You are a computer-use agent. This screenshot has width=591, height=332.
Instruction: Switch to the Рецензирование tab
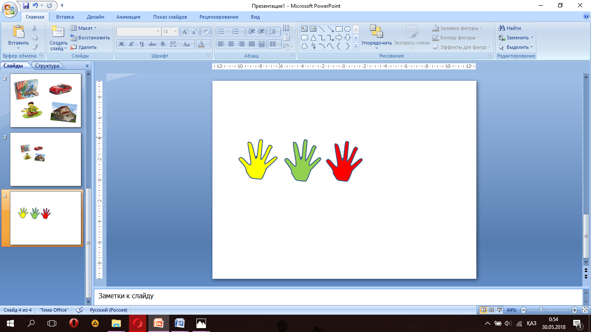coord(219,17)
